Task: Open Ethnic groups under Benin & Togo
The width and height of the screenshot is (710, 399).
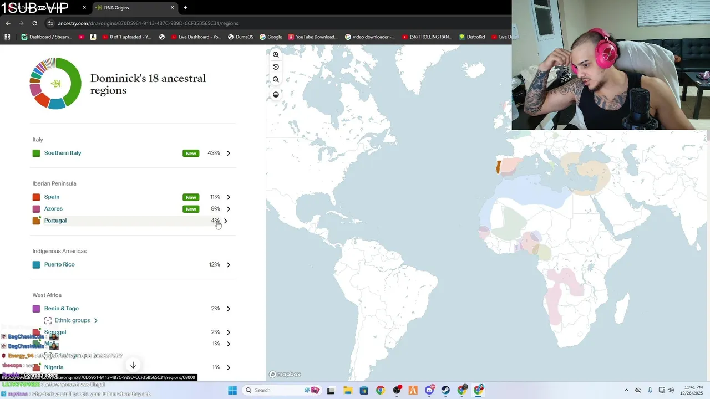Action: (72, 320)
